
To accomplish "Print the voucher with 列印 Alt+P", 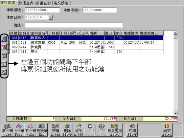I will tap(132, 130).
